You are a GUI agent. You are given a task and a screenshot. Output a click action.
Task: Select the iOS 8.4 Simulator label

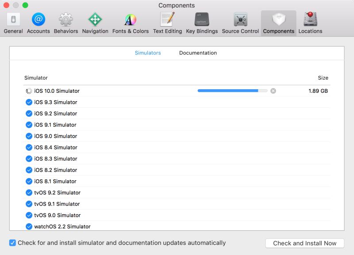56,147
